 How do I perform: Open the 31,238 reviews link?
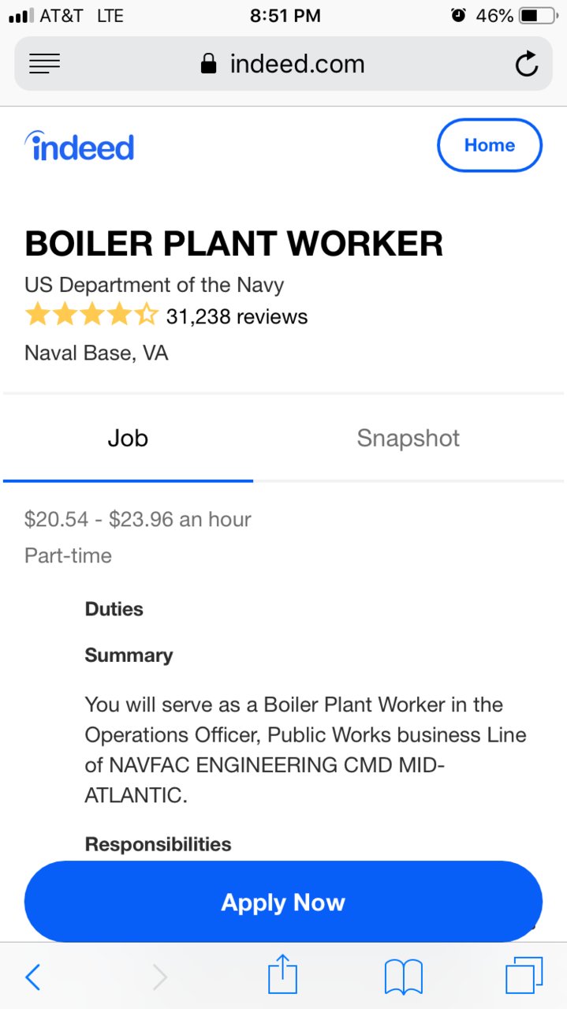point(237,316)
